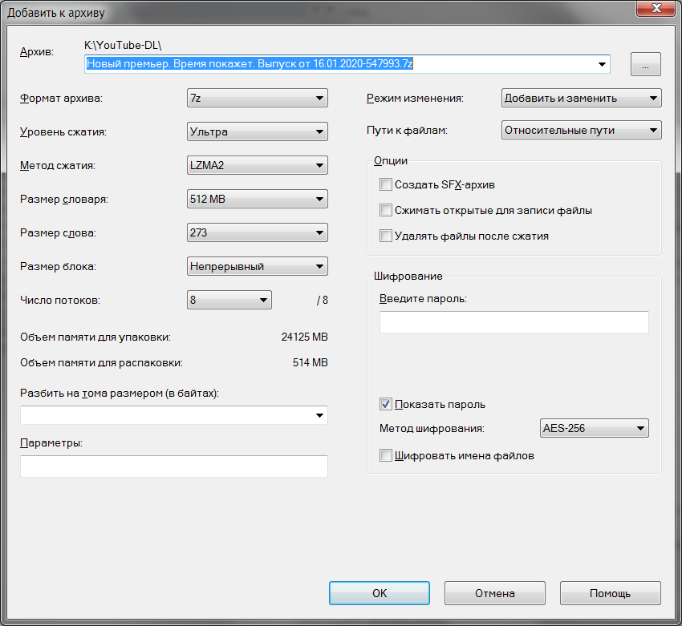Click the 514 MB unpacking memory value
Image resolution: width=682 pixels, height=626 pixels.
click(311, 362)
